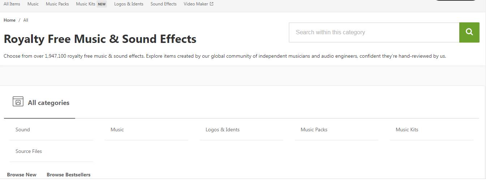Open All Items in the top navigation
The image size is (486, 180).
[12, 4]
